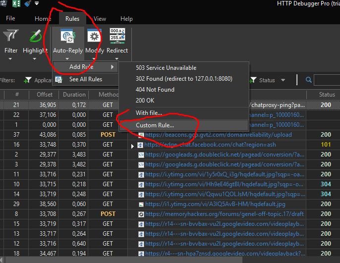Open i1.ytimg.com A3IQ5AvB-HM hqdefault.jpg link
The height and width of the screenshot is (263, 340).
pos(215,204)
